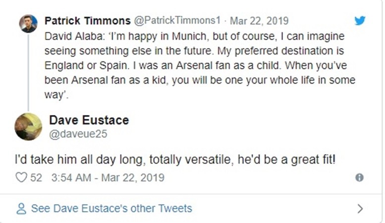
Task: View the 52 likes count
Action: (36, 177)
